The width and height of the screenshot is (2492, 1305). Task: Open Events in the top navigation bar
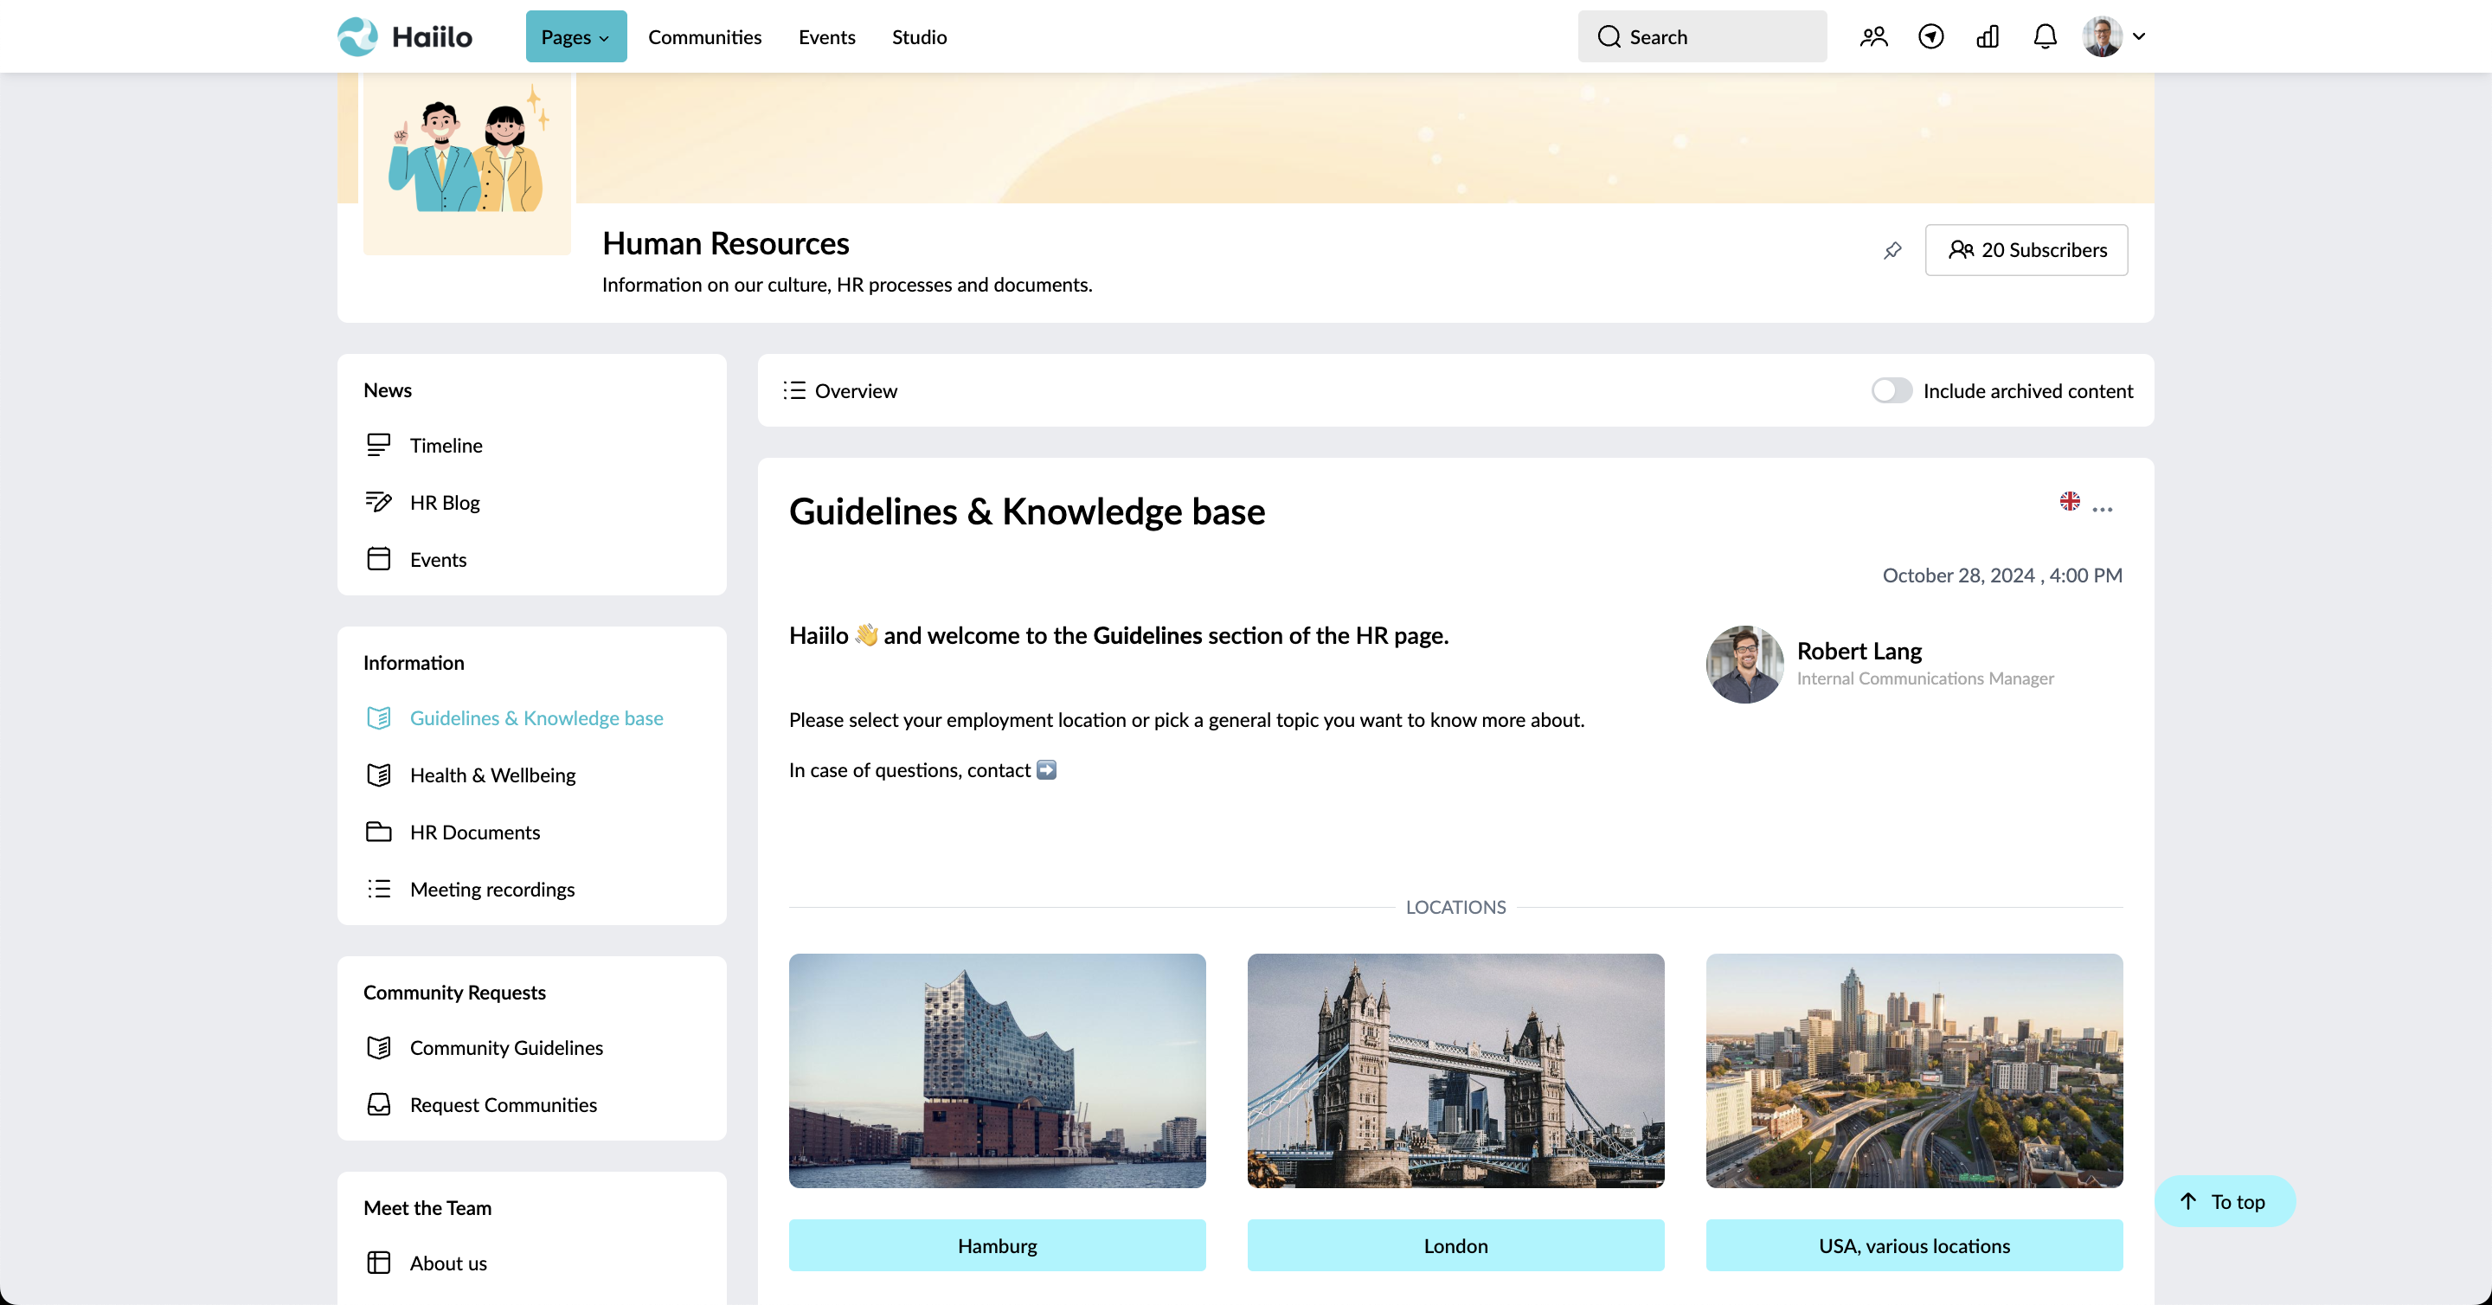(x=826, y=36)
